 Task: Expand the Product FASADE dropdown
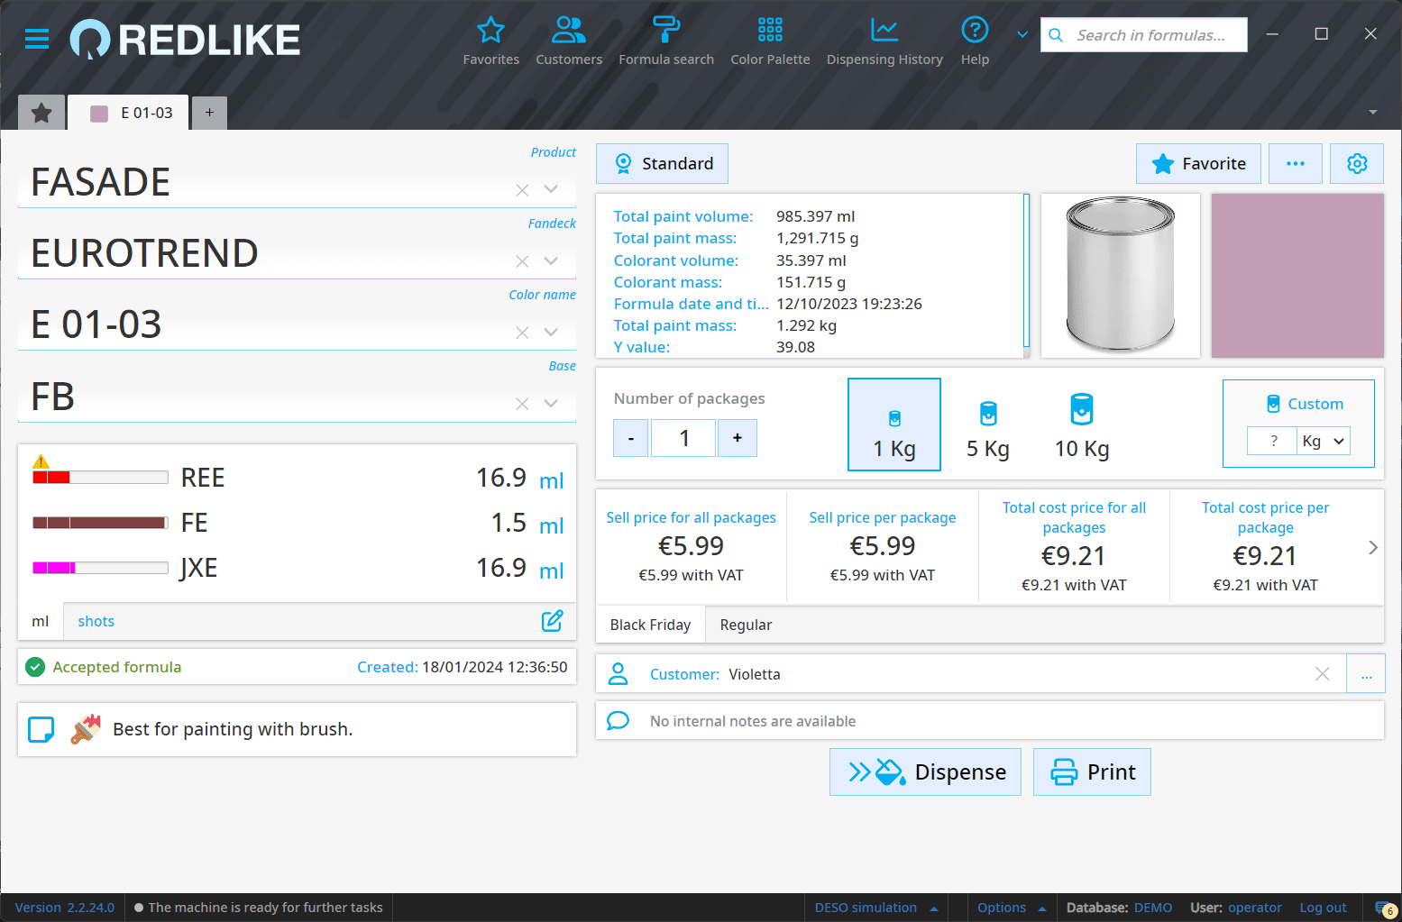tap(551, 189)
